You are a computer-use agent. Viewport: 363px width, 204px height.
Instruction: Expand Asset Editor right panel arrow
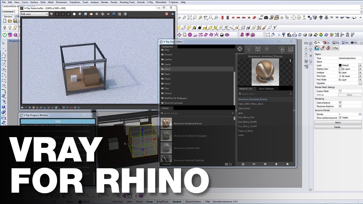click(x=294, y=110)
